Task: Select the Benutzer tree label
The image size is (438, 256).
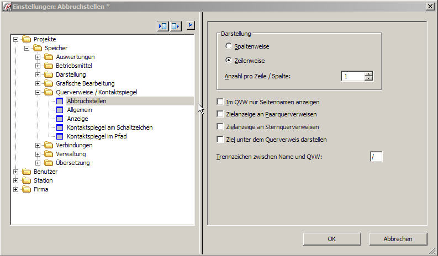Action: point(45,172)
